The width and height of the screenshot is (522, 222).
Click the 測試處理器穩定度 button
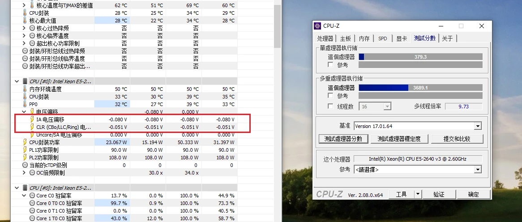click(399, 139)
